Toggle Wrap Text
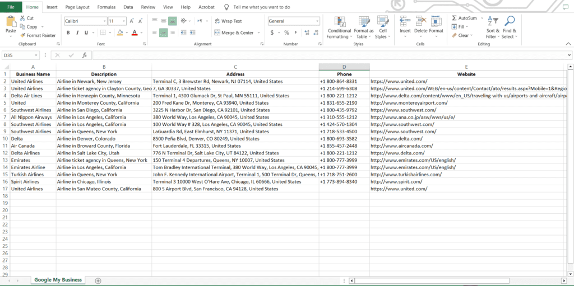 click(229, 21)
